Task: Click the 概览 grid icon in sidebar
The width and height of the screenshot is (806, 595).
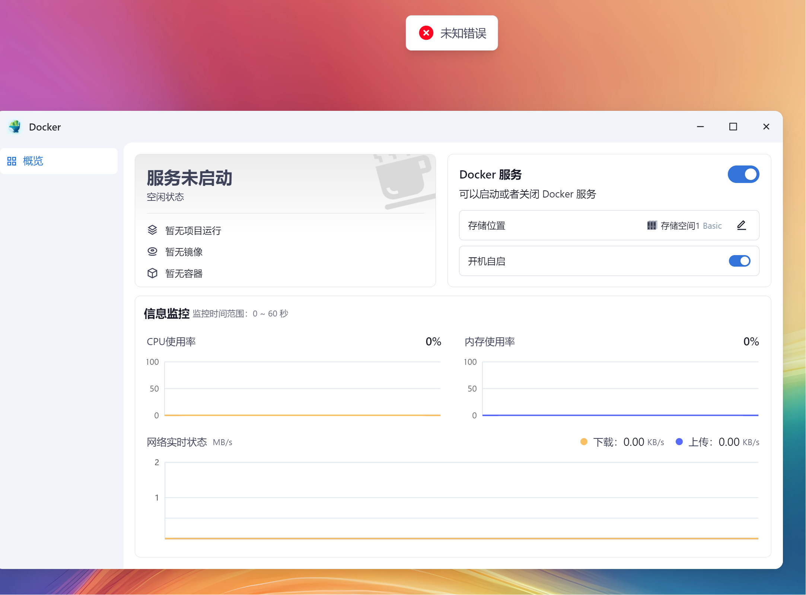Action: pos(12,161)
